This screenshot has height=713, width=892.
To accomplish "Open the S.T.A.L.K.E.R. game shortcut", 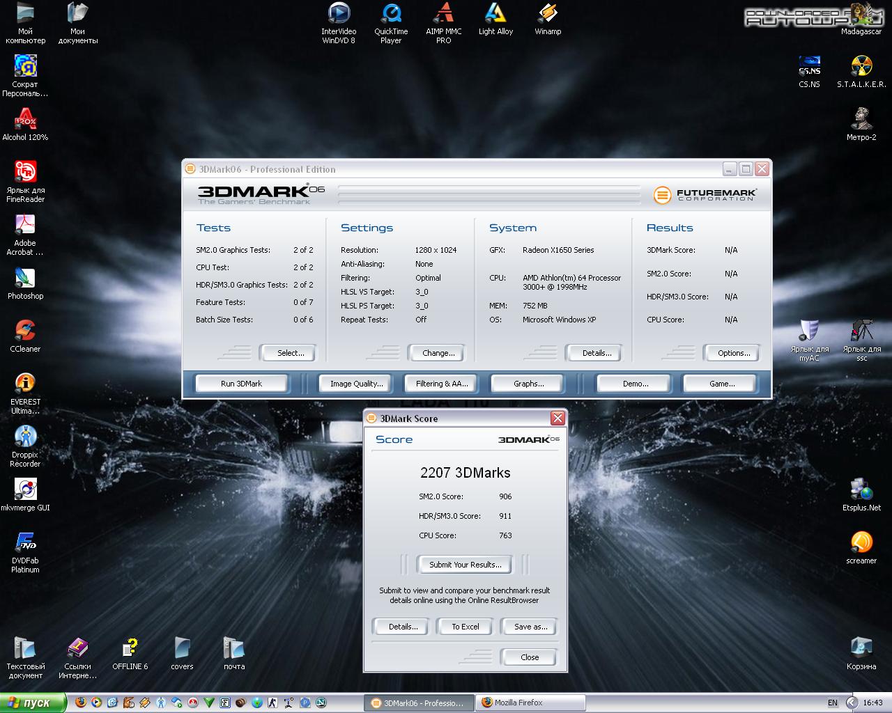I will tap(861, 67).
